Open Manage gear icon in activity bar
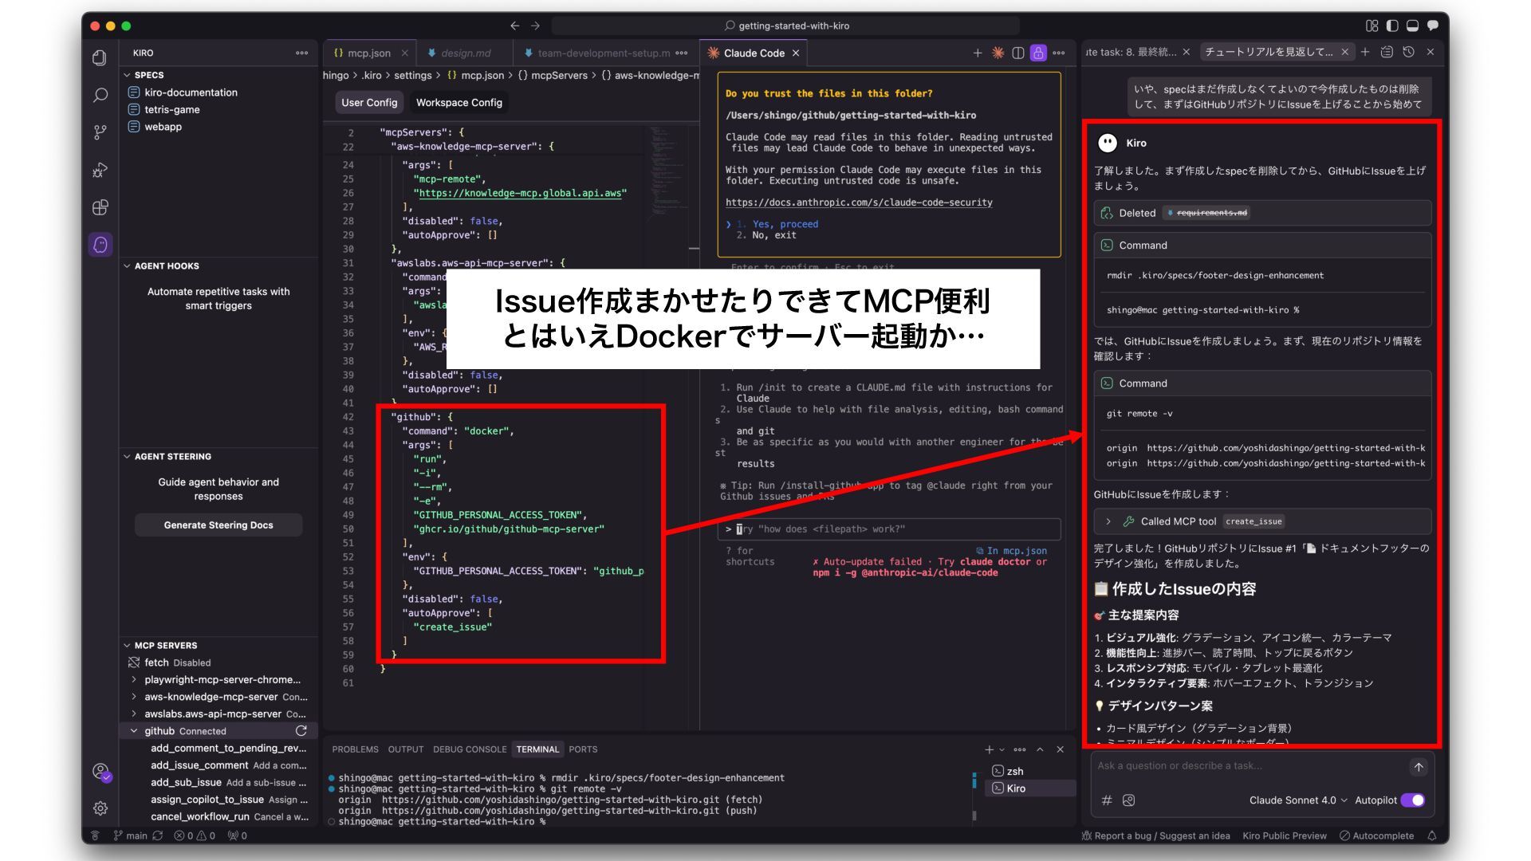 click(100, 808)
